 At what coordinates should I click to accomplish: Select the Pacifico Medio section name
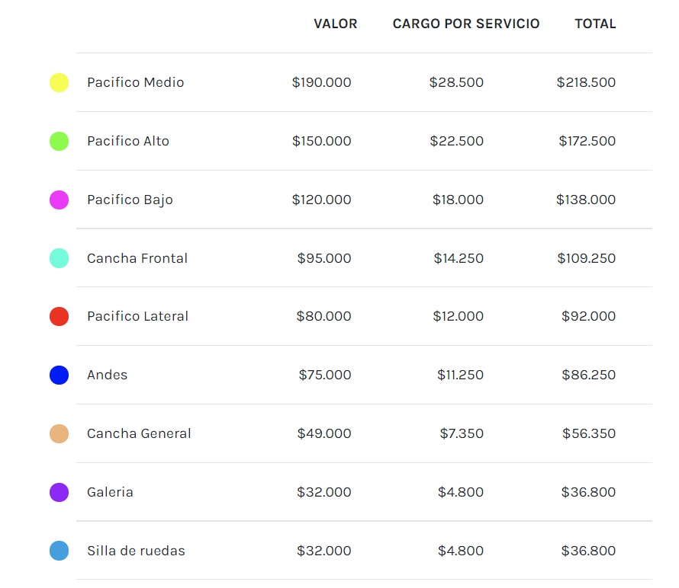[x=135, y=82]
